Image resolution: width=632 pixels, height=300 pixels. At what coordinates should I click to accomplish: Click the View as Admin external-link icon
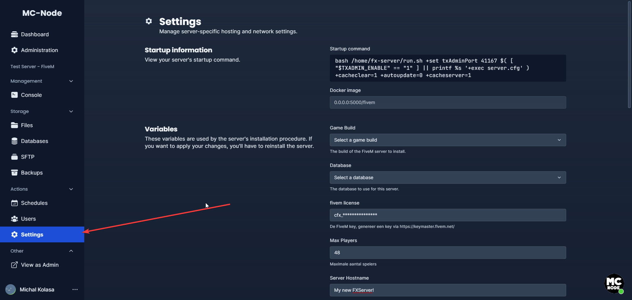tap(14, 265)
